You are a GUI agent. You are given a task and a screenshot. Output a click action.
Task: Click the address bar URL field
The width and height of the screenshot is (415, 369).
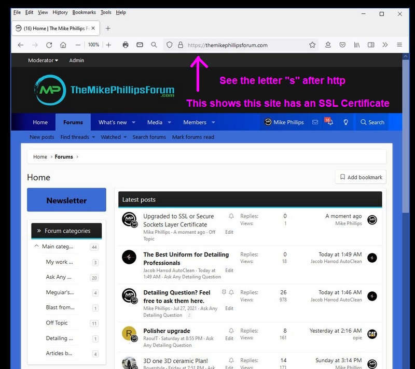point(241,45)
